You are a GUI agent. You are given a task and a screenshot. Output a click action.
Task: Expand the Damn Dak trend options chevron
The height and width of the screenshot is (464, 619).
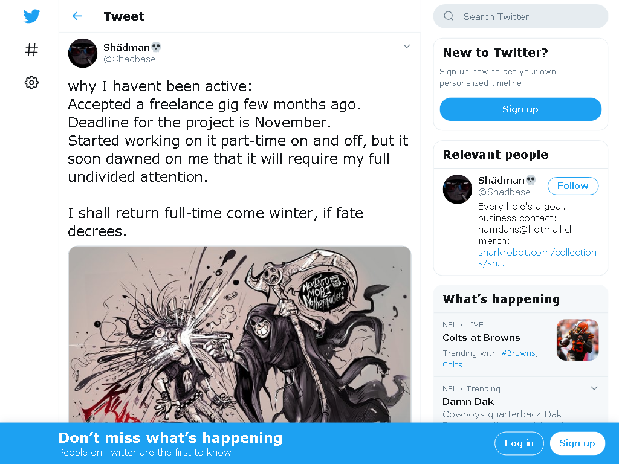(594, 388)
